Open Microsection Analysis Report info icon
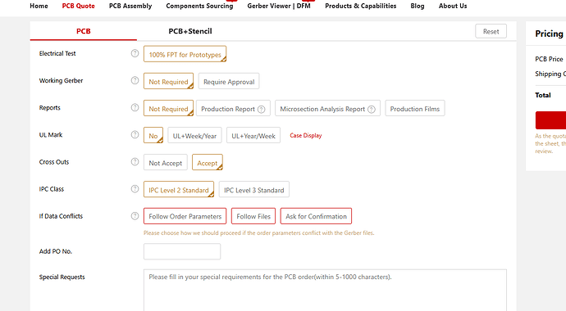The height and width of the screenshot is (311, 566). [372, 109]
